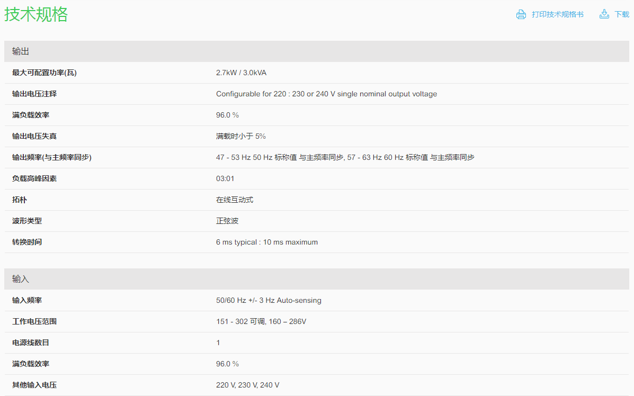Select the 输出电压注释 row label

pos(34,94)
